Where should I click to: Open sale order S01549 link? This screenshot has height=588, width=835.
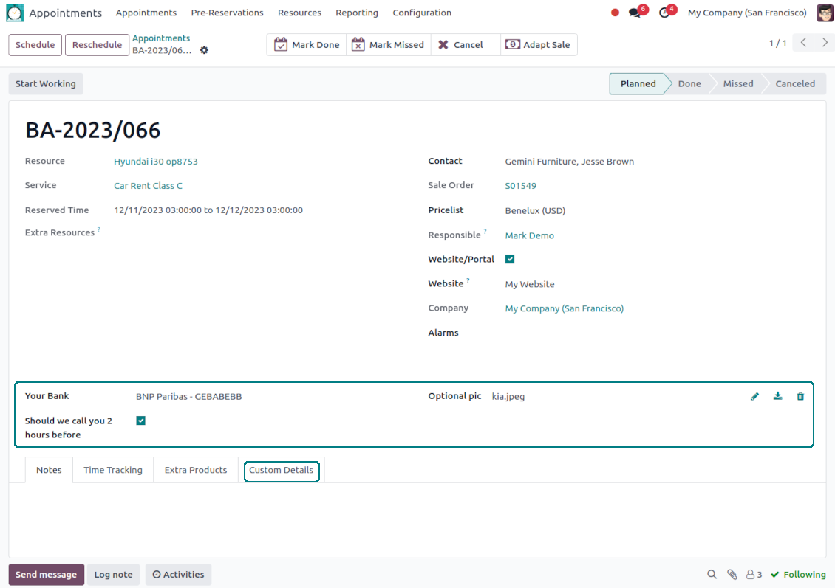tap(520, 186)
